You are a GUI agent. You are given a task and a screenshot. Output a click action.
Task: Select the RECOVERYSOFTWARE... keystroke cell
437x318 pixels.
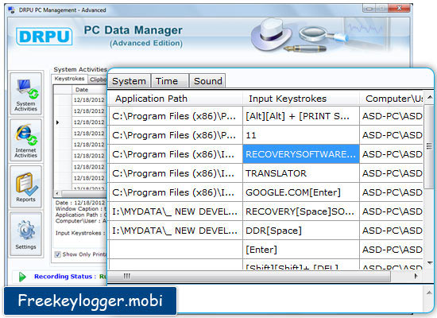click(301, 154)
